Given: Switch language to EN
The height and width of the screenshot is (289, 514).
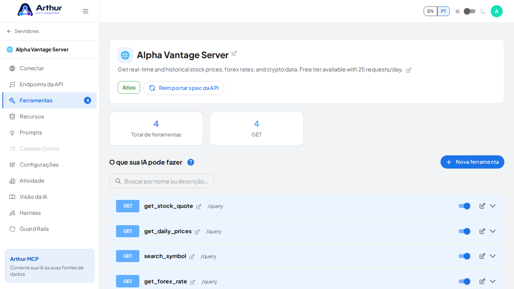Looking at the screenshot, I should (x=430, y=11).
